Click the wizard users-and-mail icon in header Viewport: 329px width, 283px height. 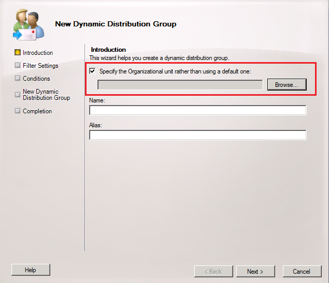pos(27,24)
